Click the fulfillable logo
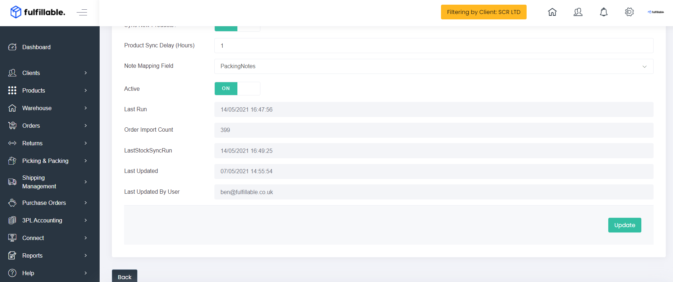The height and width of the screenshot is (282, 673). 38,12
